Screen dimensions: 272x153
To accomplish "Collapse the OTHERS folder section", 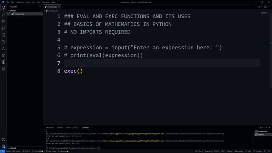I will [x=25, y=11].
